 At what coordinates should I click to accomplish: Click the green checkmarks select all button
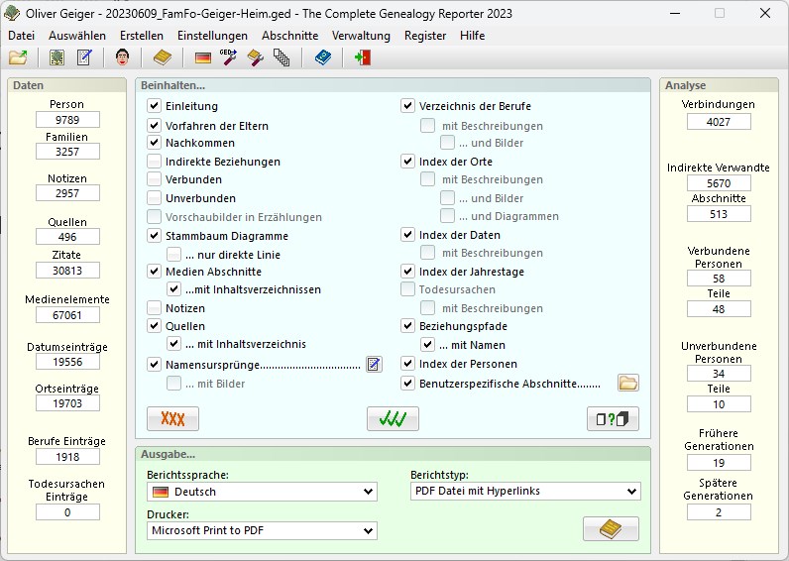click(393, 418)
